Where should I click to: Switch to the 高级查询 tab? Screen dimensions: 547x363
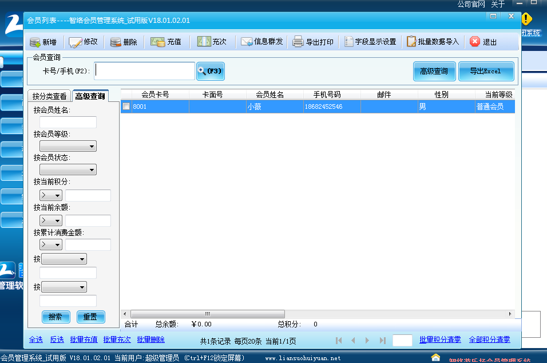[89, 96]
